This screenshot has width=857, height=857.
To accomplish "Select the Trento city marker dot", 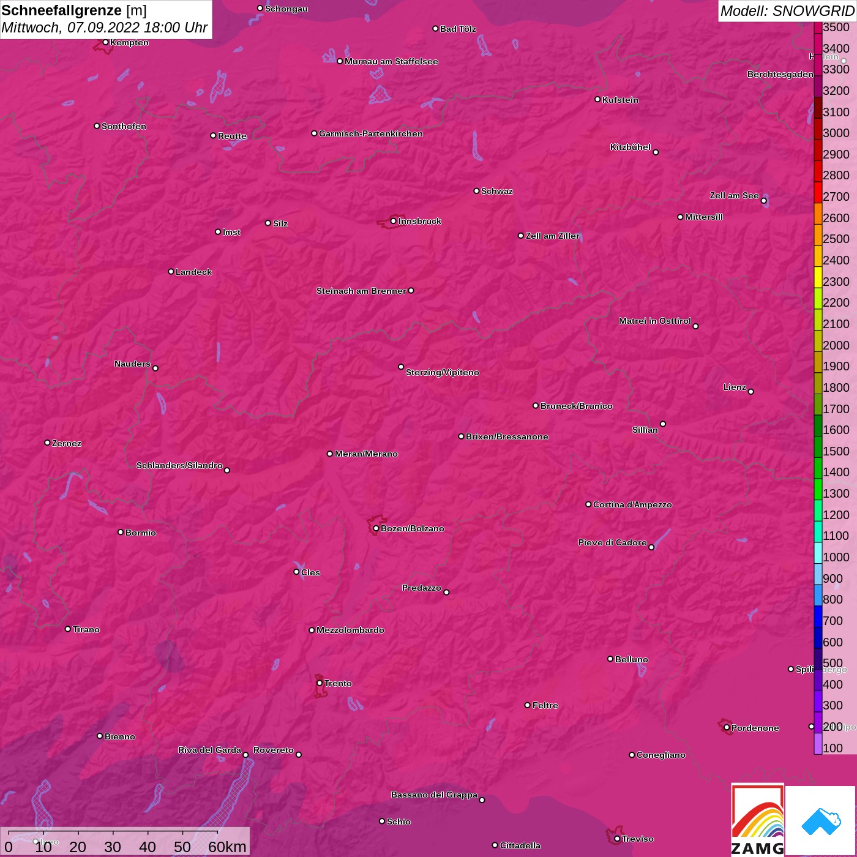I will pos(320,683).
